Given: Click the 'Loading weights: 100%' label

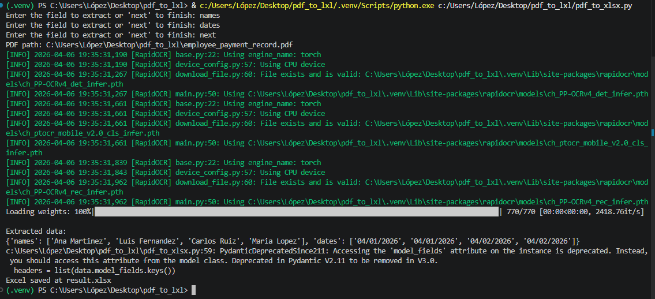Looking at the screenshot, I should [x=48, y=212].
